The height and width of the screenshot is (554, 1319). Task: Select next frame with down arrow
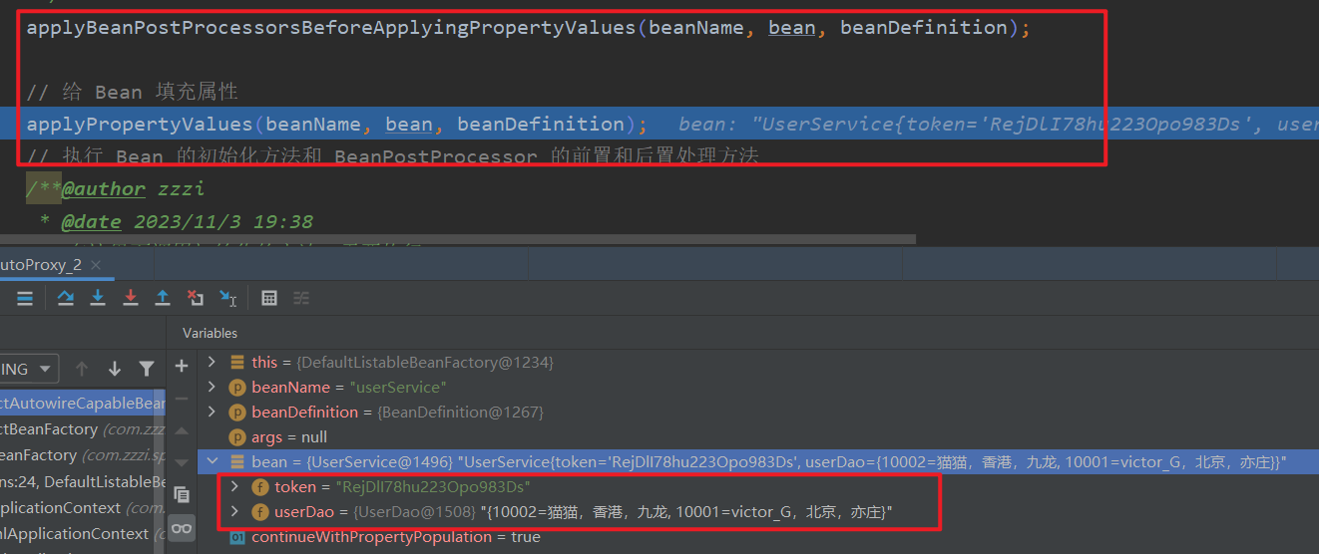click(x=115, y=369)
